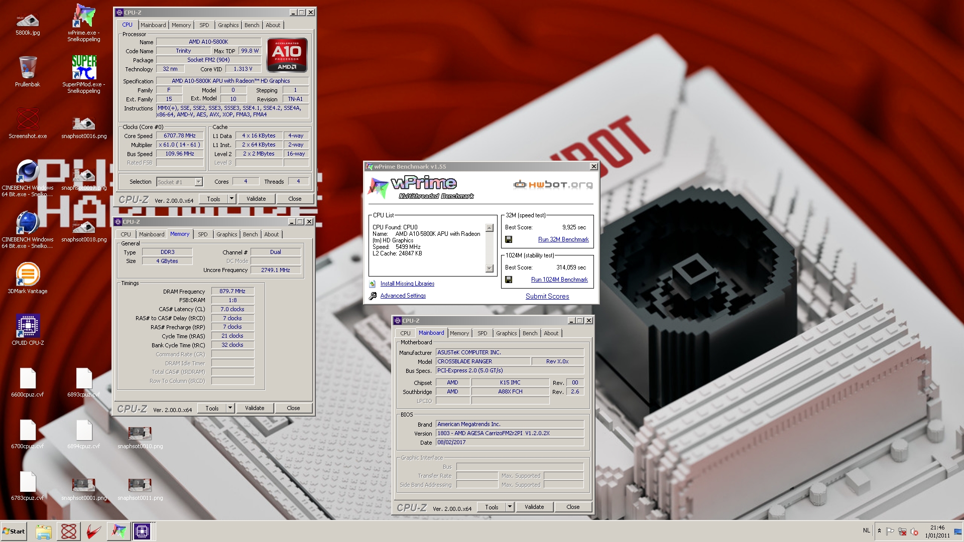This screenshot has width=964, height=542.
Task: Click the save icon for 1024M best score
Action: 509,280
